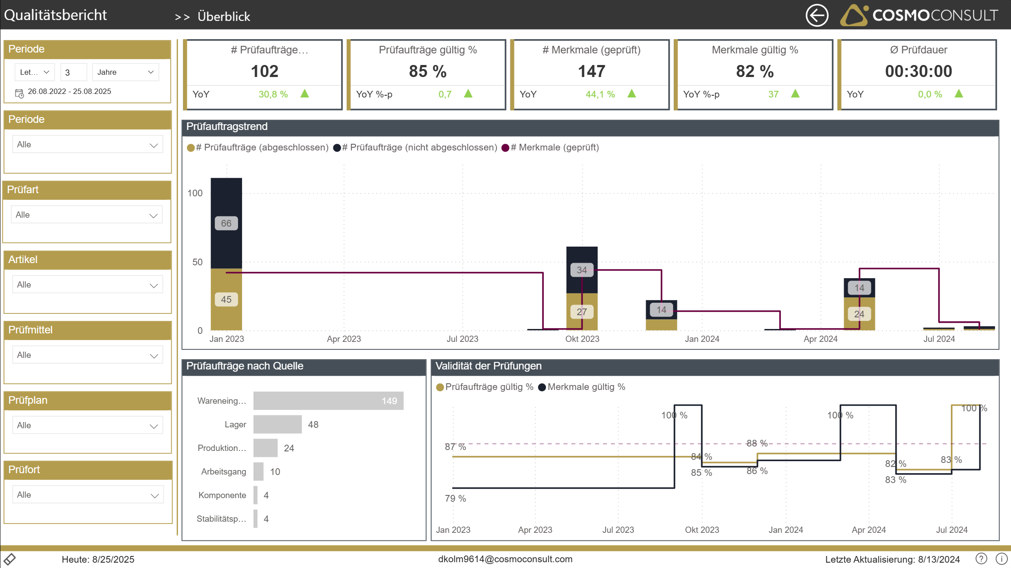Screen dimensions: 1011x568
Task: Click the Überblick breadcrumb
Action: coord(224,16)
